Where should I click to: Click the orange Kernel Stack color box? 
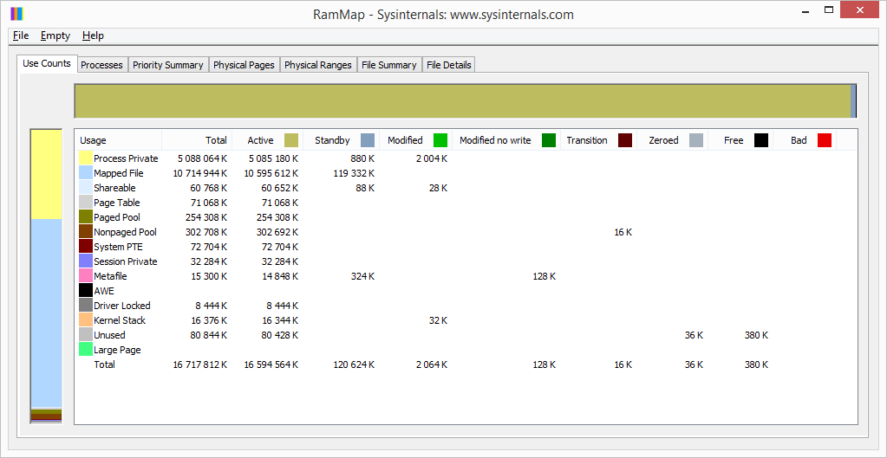[86, 319]
